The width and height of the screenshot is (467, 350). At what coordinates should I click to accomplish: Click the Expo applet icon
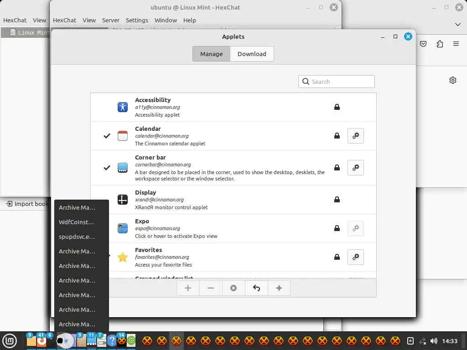pyautogui.click(x=122, y=228)
